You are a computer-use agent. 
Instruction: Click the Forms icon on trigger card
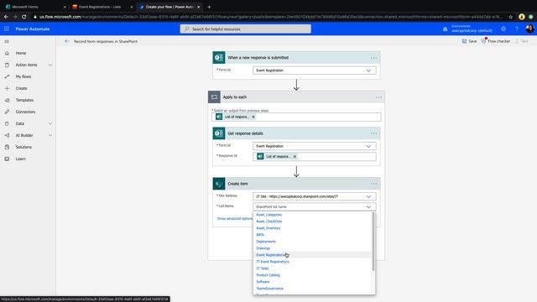point(219,58)
